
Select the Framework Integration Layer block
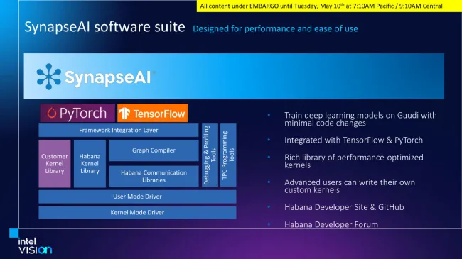tap(119, 130)
